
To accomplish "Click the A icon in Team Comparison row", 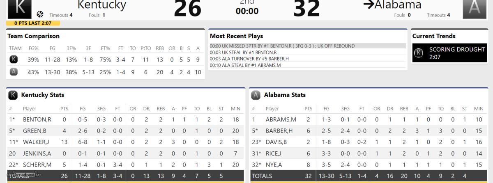I will tap(13, 72).
